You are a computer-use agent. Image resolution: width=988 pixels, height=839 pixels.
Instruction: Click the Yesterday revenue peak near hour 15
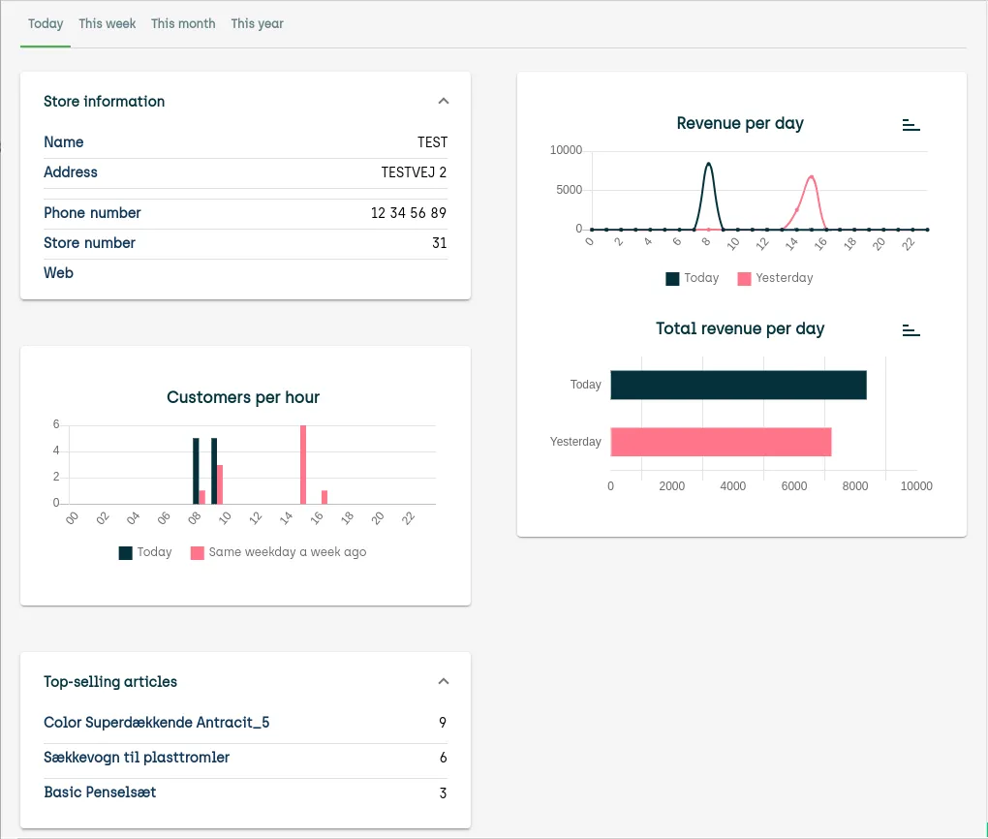(x=812, y=177)
